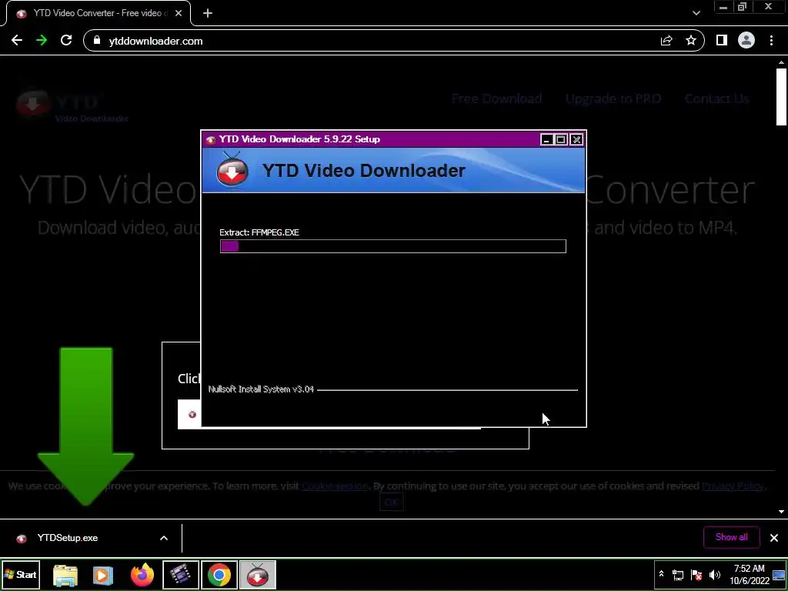Open Action Center flag tray icon

point(696,575)
